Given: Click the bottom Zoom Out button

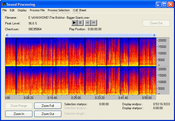Looking at the screenshot, I should tap(48, 114).
